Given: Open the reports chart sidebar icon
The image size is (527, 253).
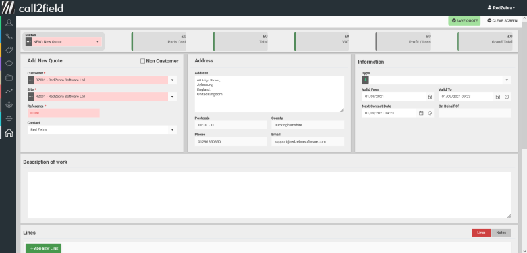Looking at the screenshot, I should 9,91.
